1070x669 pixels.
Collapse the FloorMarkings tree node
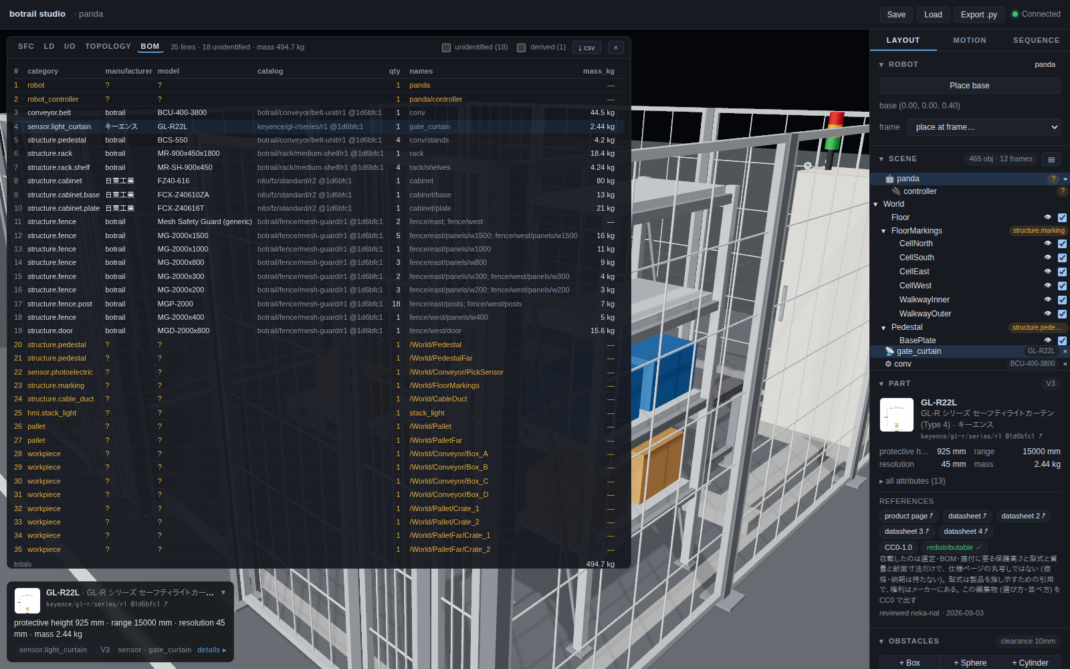[x=883, y=231]
